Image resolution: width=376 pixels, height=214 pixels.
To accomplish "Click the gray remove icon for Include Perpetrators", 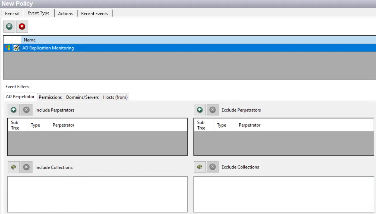I will (x=26, y=110).
